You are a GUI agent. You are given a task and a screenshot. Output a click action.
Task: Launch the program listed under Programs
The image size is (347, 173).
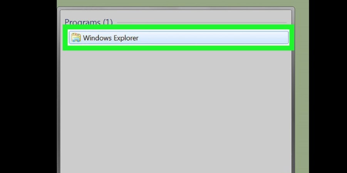[x=179, y=38]
